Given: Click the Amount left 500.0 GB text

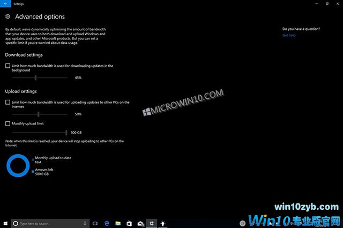Looking at the screenshot, I should tap(44, 172).
